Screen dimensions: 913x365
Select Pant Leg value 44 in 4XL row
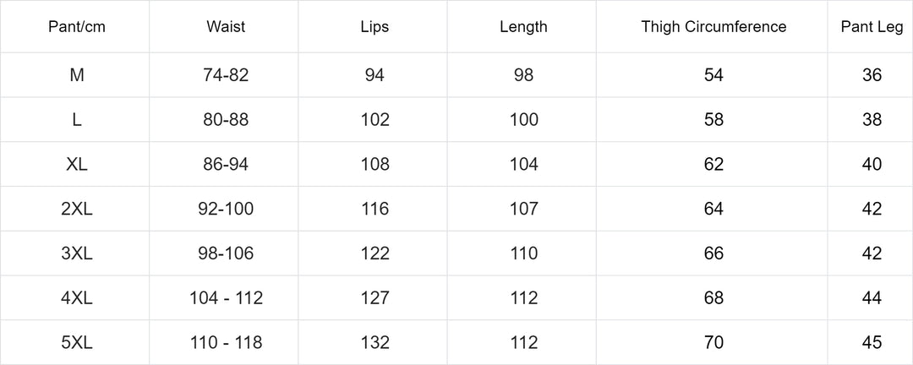point(872,298)
